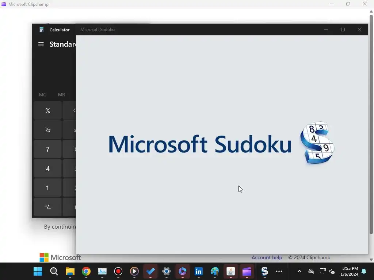Click Calculator plus/minus sign key
This screenshot has width=374, height=280.
point(48,207)
